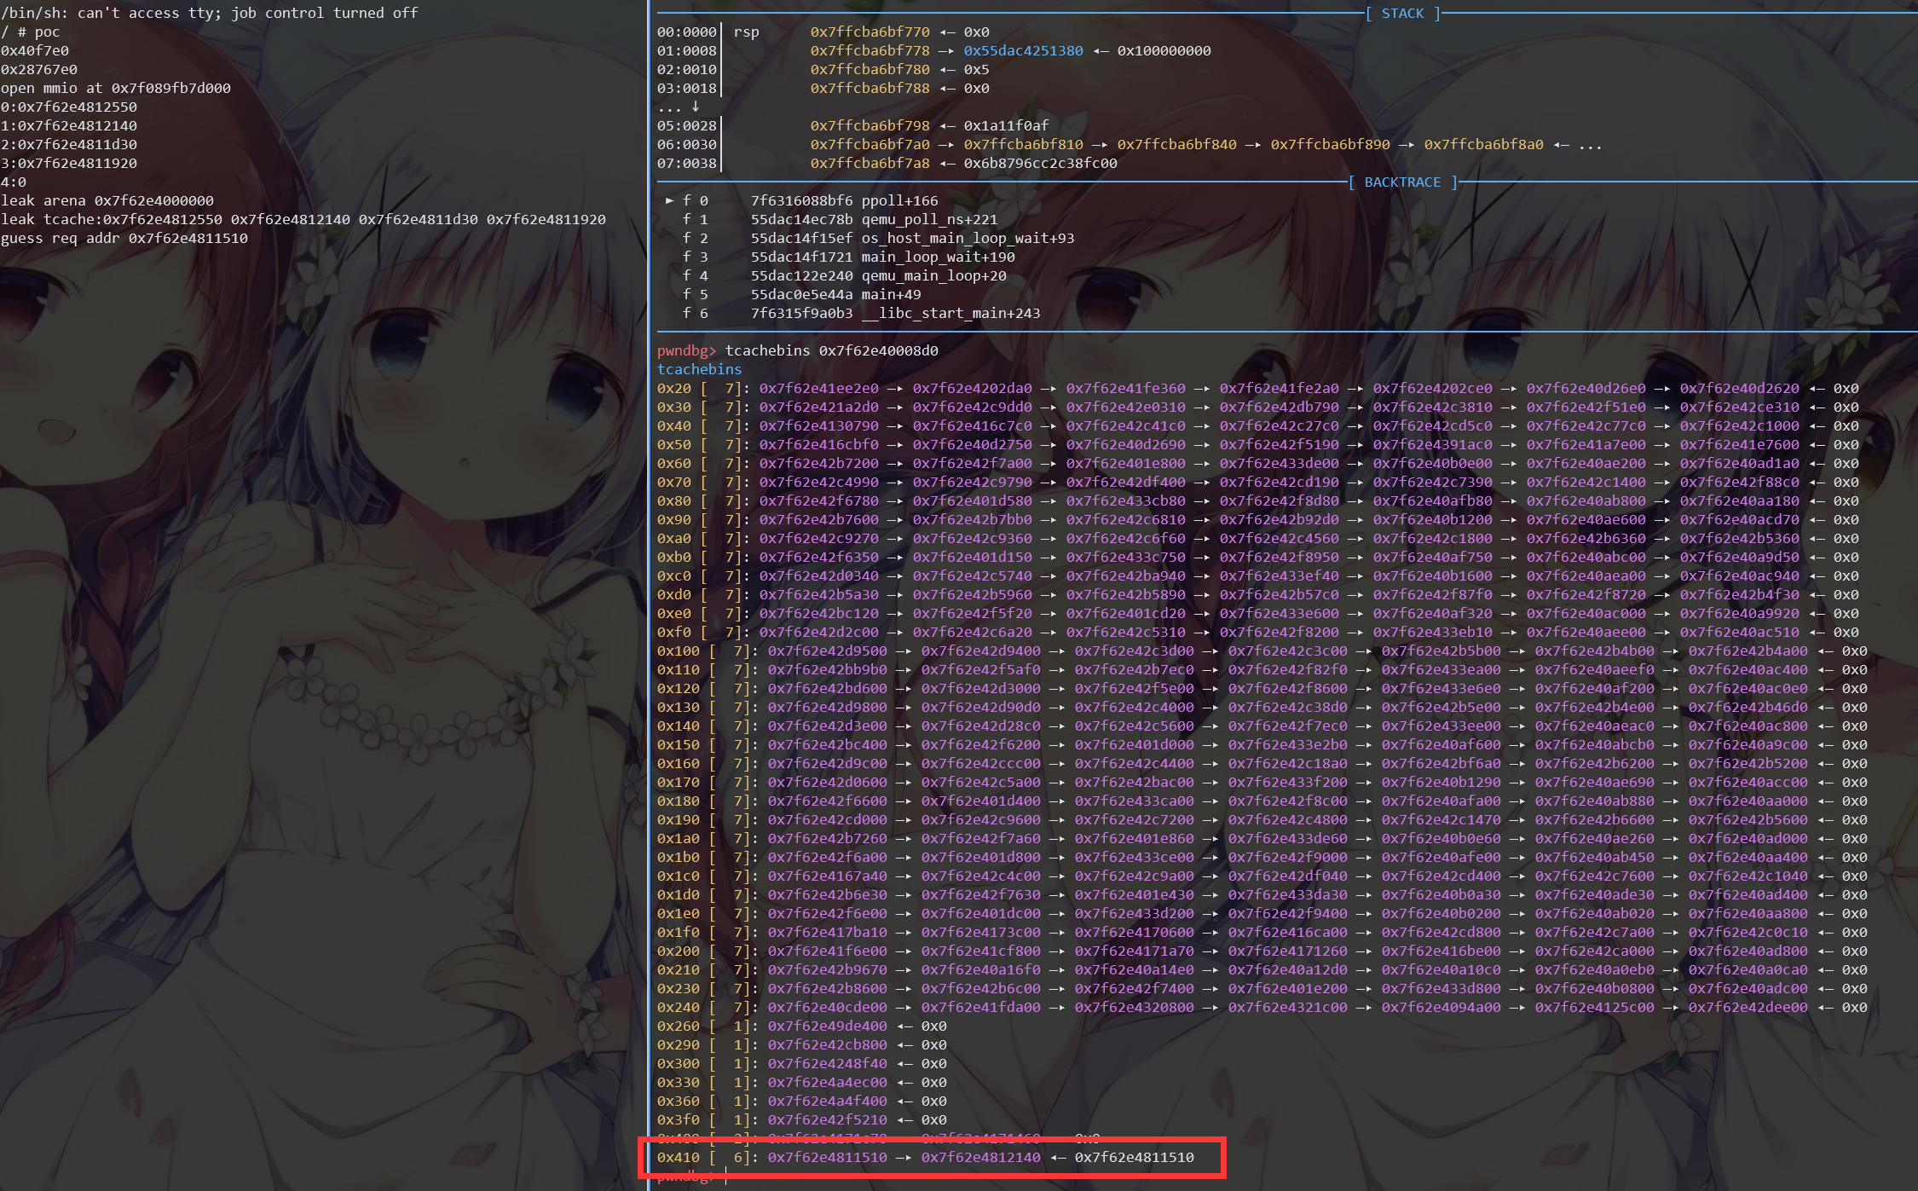Select stack address 0x7ffcba6bf7a0
Screen dimensions: 1918x1191
(870, 144)
